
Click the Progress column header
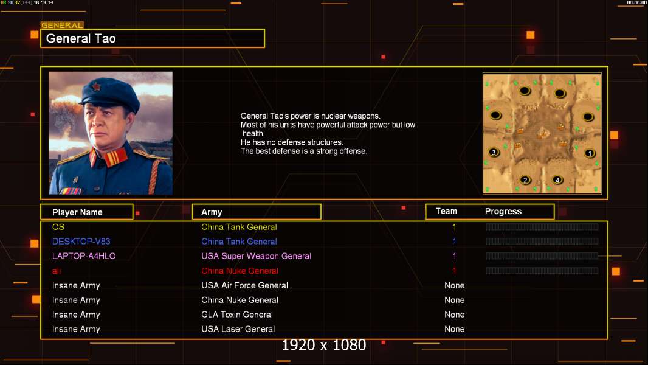(x=503, y=211)
